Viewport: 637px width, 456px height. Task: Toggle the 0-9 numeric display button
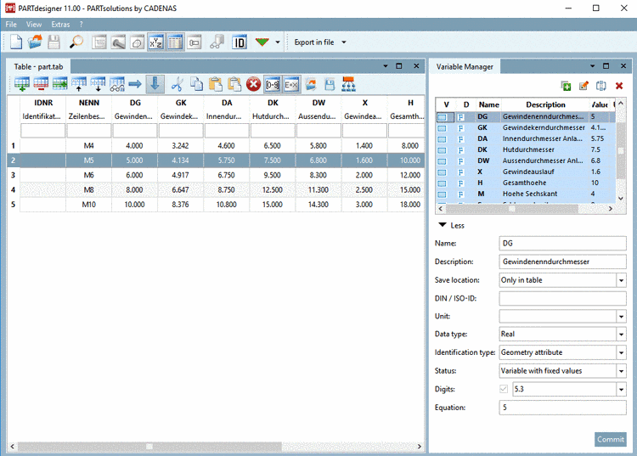[272, 83]
